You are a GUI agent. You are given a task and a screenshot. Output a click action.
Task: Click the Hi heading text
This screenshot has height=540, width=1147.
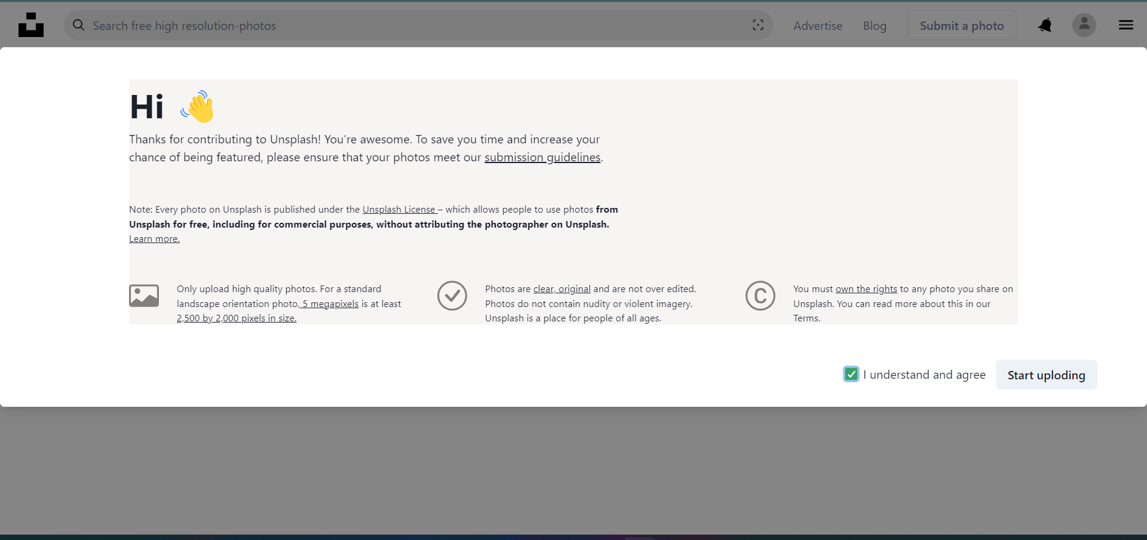click(146, 107)
